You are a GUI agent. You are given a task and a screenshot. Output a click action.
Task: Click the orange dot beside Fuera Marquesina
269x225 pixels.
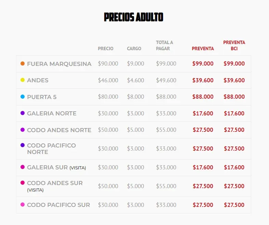23,64
